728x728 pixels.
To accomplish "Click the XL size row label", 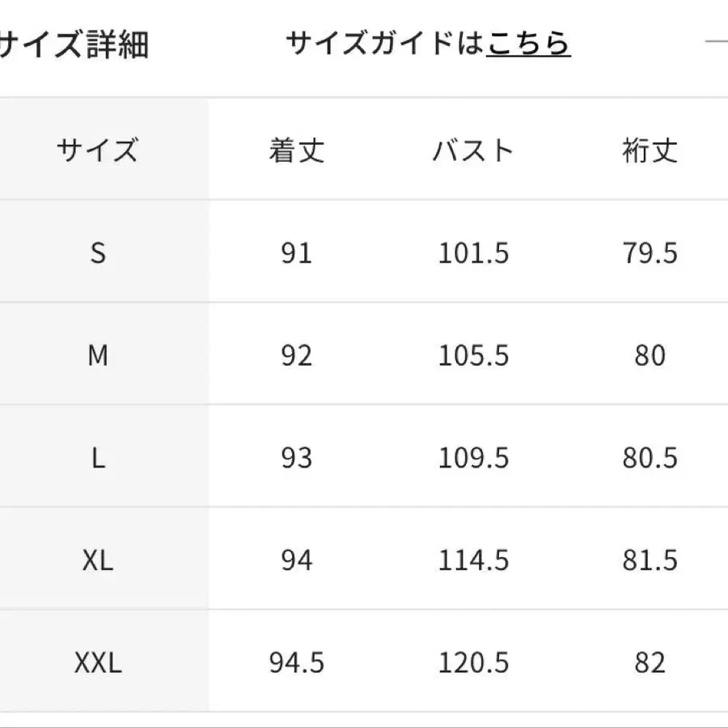I will point(97,561).
